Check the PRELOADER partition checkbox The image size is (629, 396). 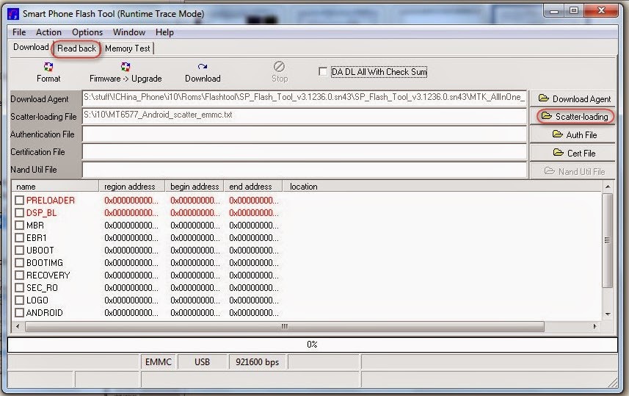(x=19, y=200)
